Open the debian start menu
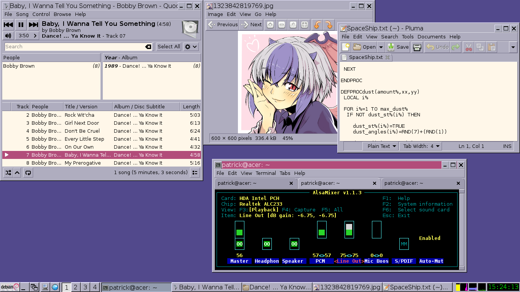The height and width of the screenshot is (292, 520). [x=10, y=287]
